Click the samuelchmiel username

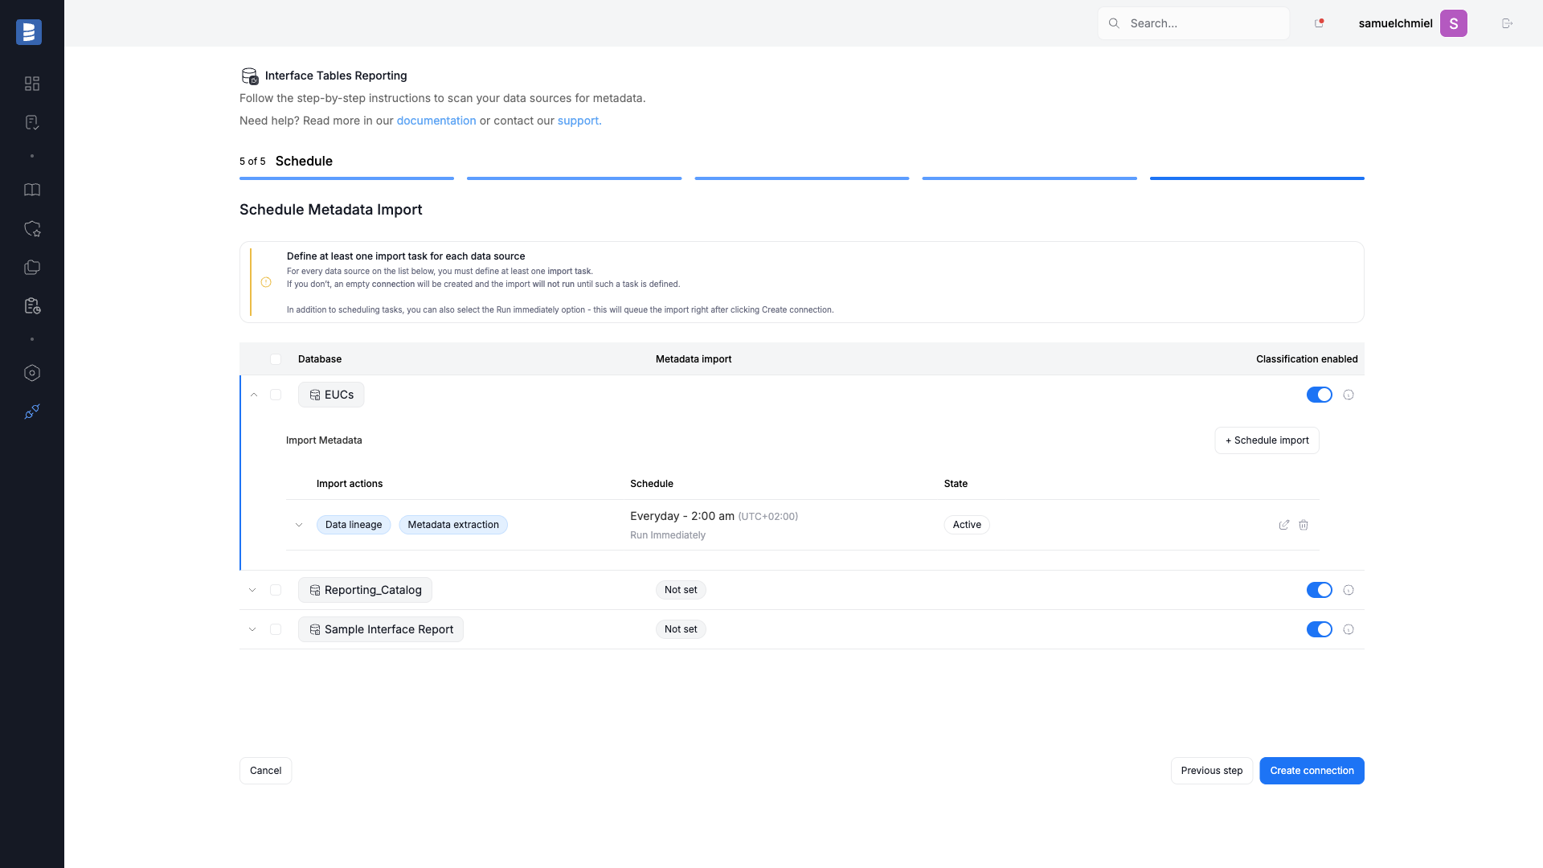1395,23
